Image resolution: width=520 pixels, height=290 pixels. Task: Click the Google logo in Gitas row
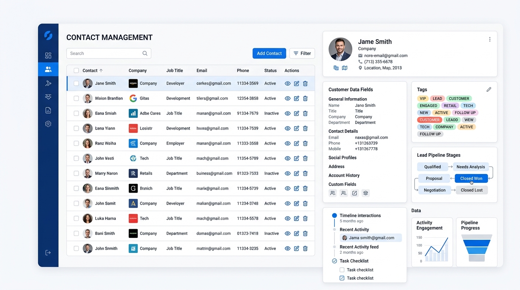[133, 98]
